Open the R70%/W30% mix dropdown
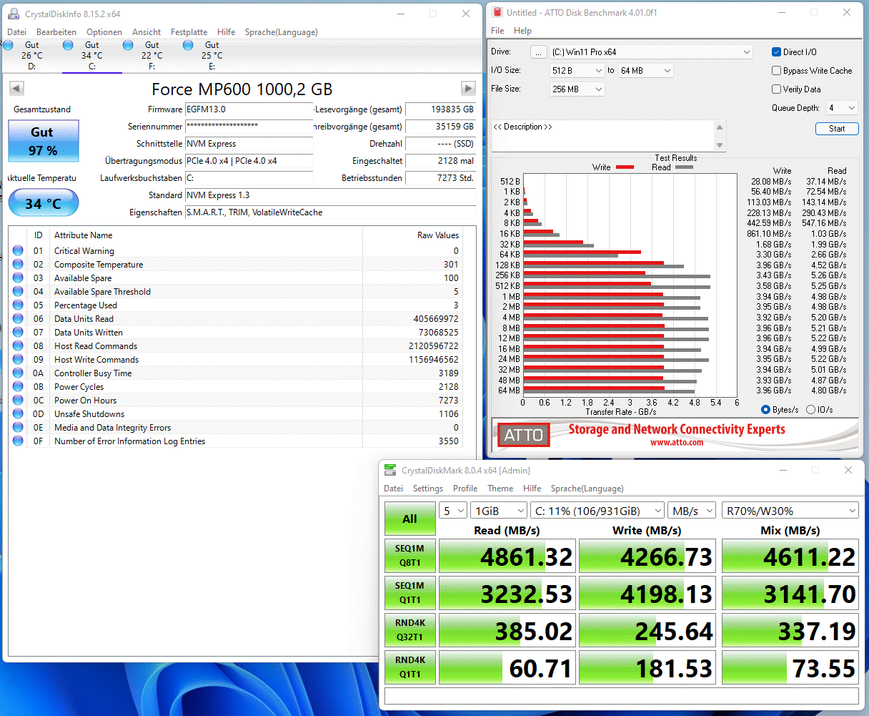The image size is (869, 716). [x=790, y=511]
